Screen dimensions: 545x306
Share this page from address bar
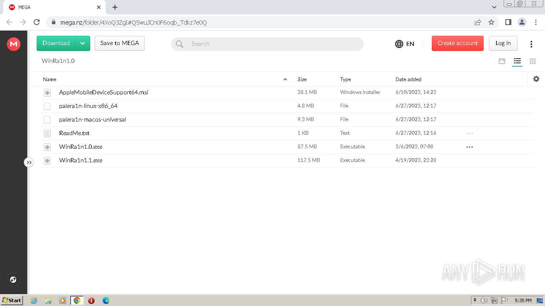pos(478,22)
